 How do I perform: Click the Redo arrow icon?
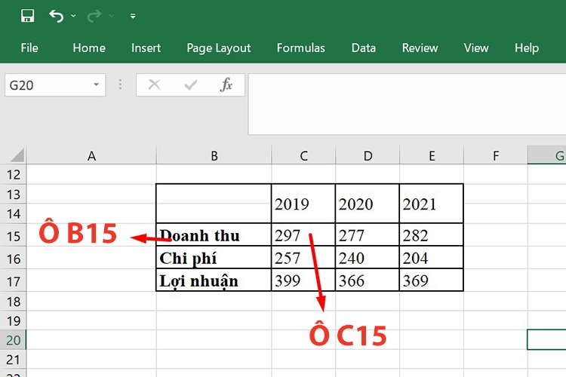pos(94,16)
